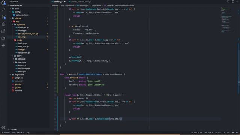240x135 pixels.
Task: Open the Manage gear icon at bottom left
Action: pyautogui.click(x=3, y=127)
